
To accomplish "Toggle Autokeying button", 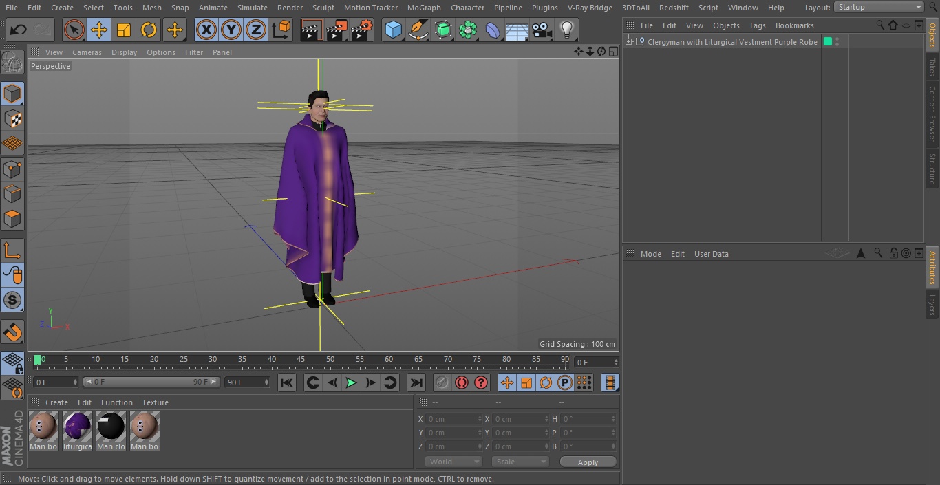I will 461,382.
